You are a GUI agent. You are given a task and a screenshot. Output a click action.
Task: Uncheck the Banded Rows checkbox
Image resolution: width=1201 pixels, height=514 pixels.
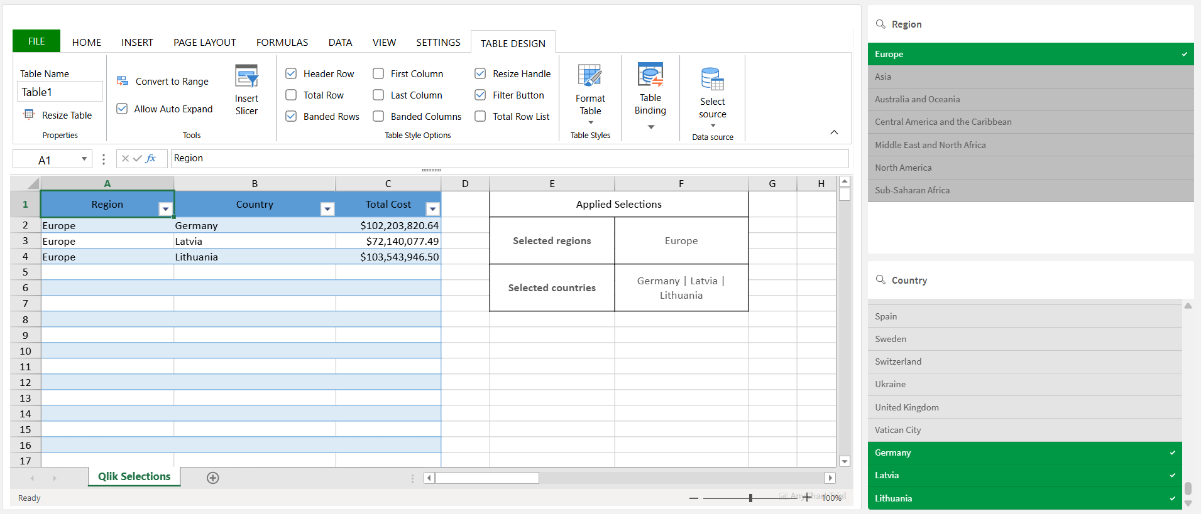(x=292, y=117)
